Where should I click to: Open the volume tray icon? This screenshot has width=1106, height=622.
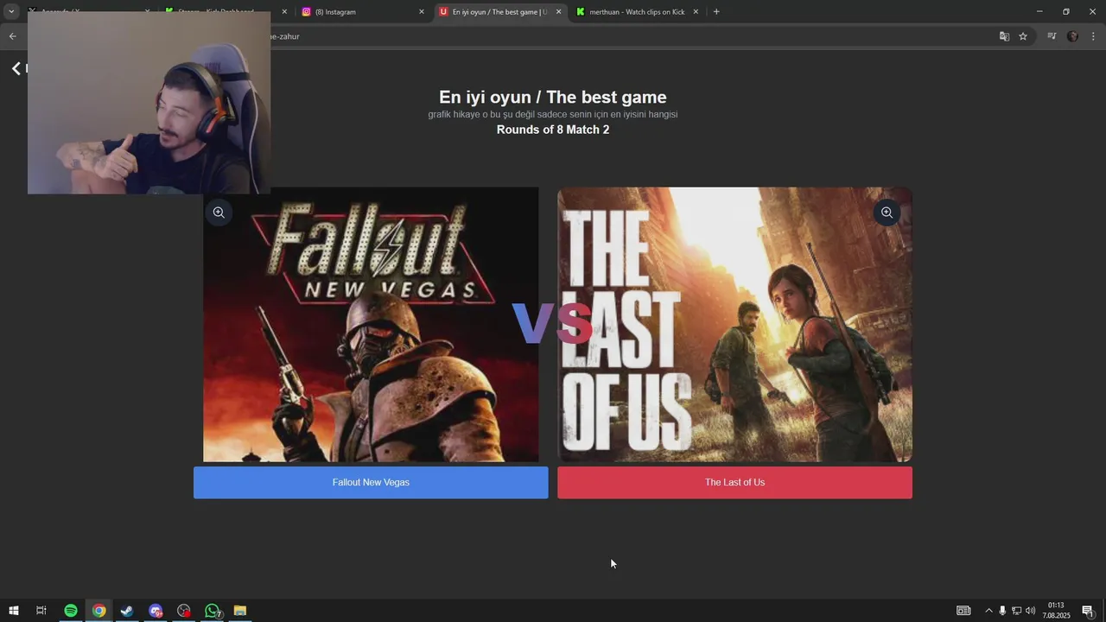1030,611
